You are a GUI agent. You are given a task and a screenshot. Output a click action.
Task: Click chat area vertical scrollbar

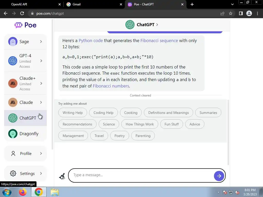coord(228,132)
